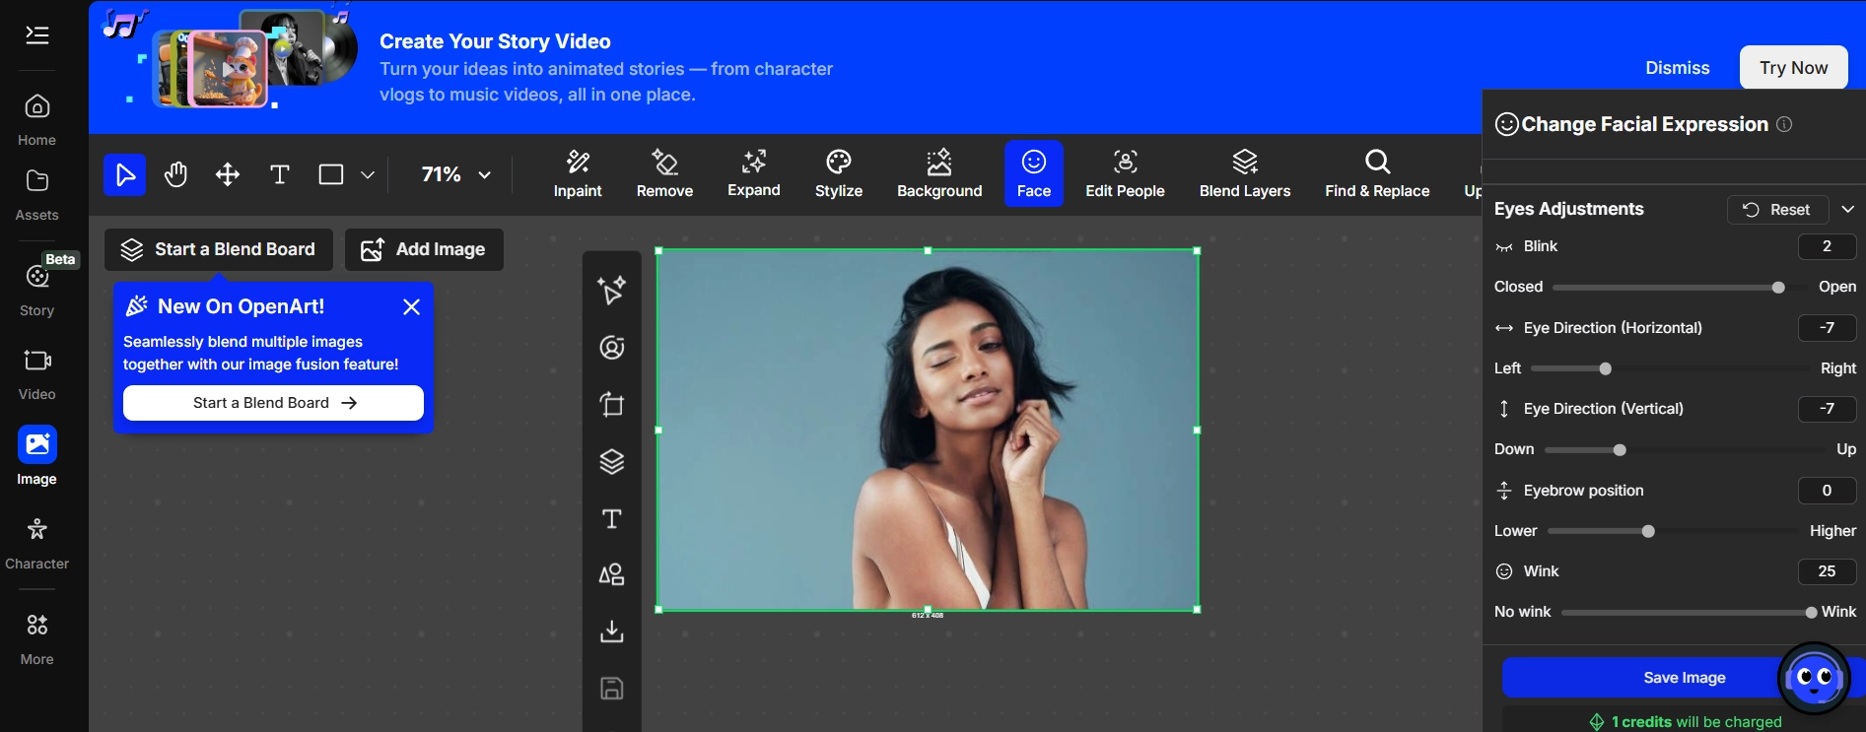Screen dimensions: 1866x732
Task: Open the Background tool
Action: click(x=939, y=173)
